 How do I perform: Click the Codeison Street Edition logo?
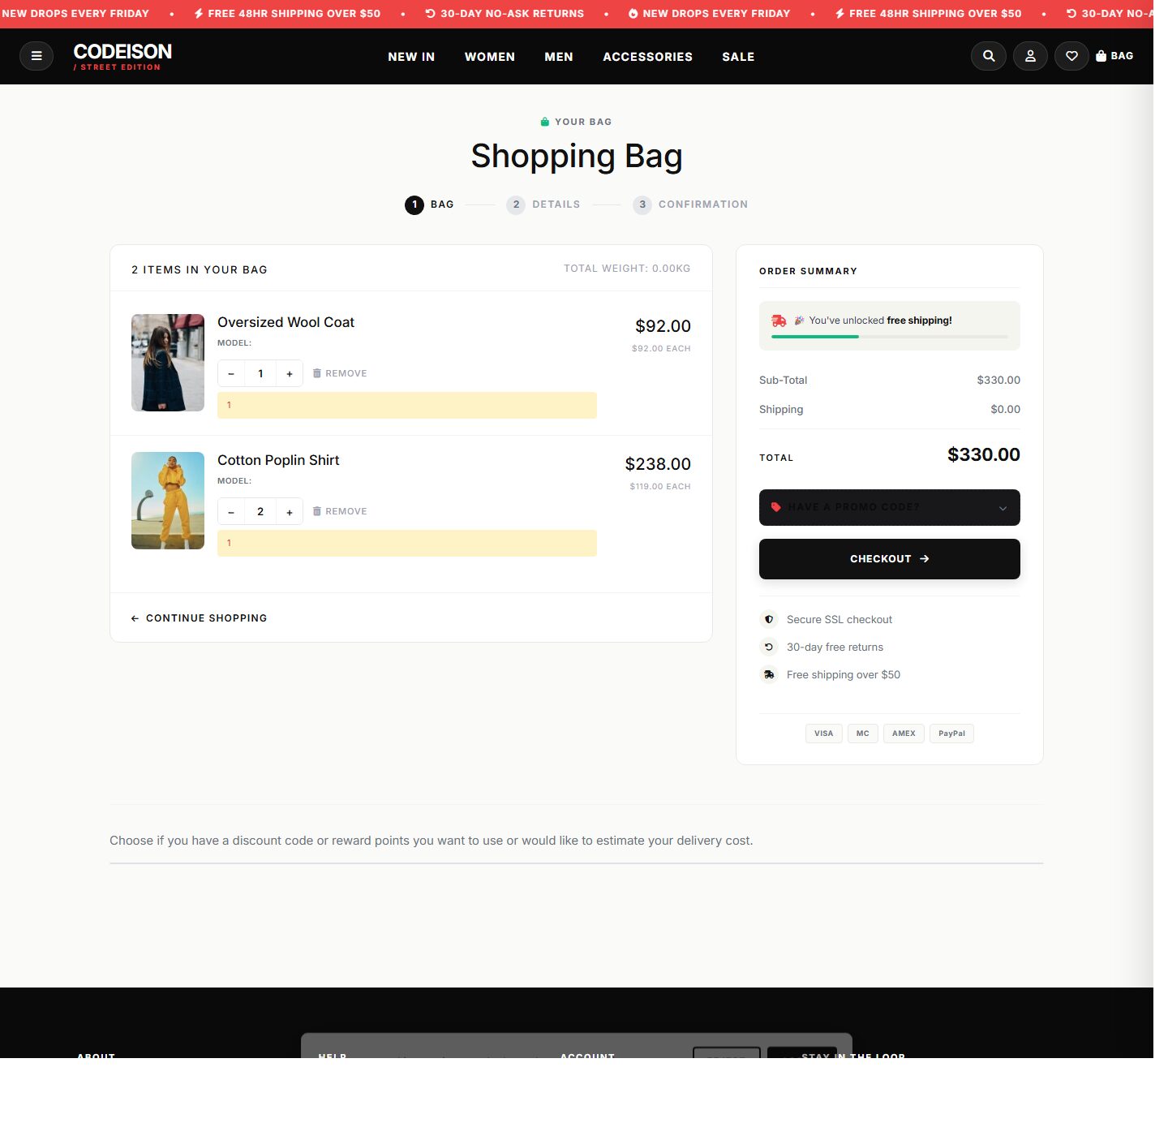pos(122,56)
